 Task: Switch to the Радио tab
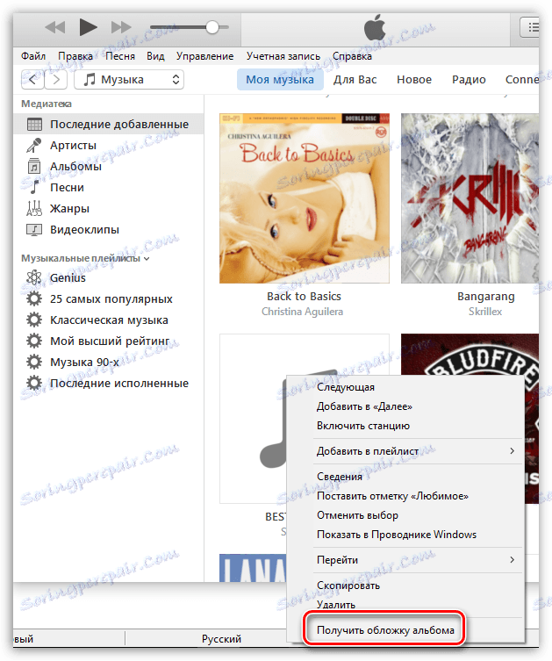tap(469, 80)
